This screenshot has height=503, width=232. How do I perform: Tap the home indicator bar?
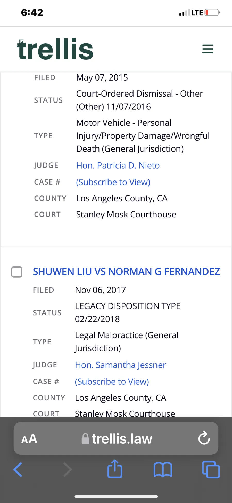pyautogui.click(x=116, y=496)
